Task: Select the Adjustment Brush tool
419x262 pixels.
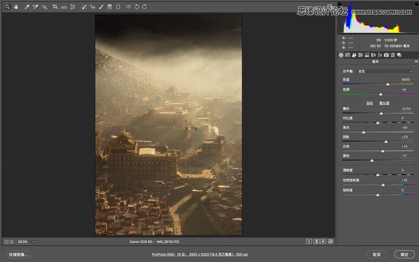Action: click(101, 7)
